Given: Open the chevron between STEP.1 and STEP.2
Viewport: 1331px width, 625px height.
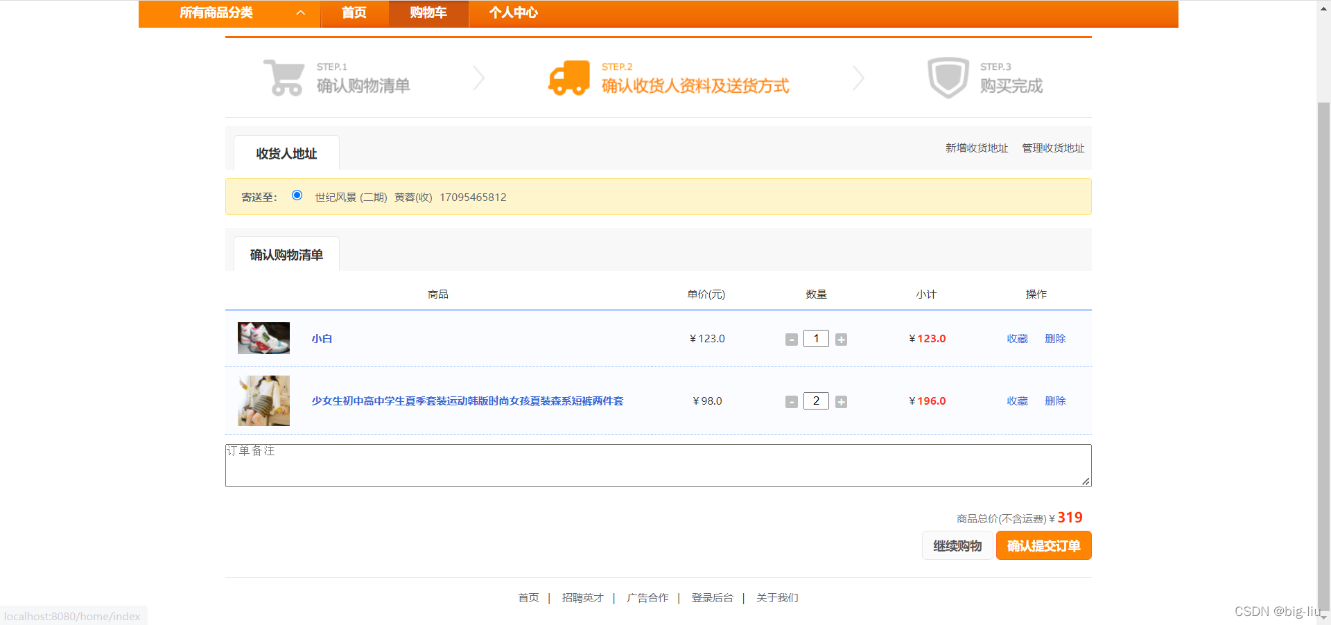Looking at the screenshot, I should (478, 78).
